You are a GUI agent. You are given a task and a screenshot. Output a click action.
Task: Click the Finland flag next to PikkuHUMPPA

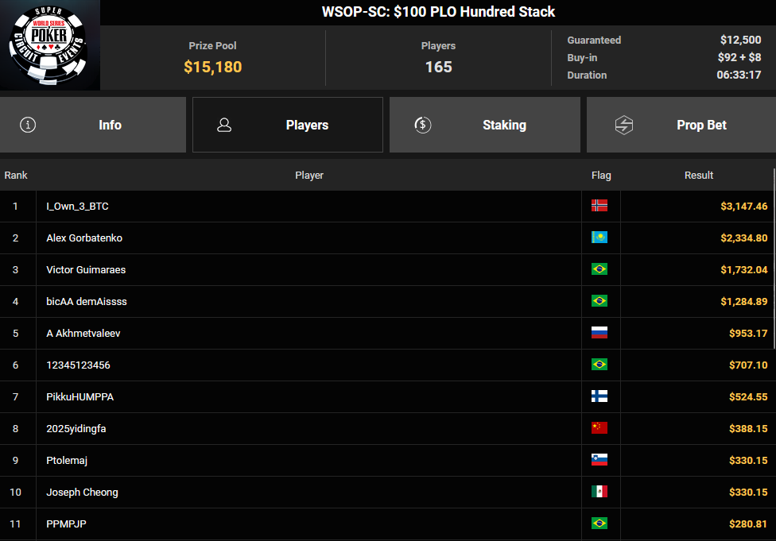point(599,396)
